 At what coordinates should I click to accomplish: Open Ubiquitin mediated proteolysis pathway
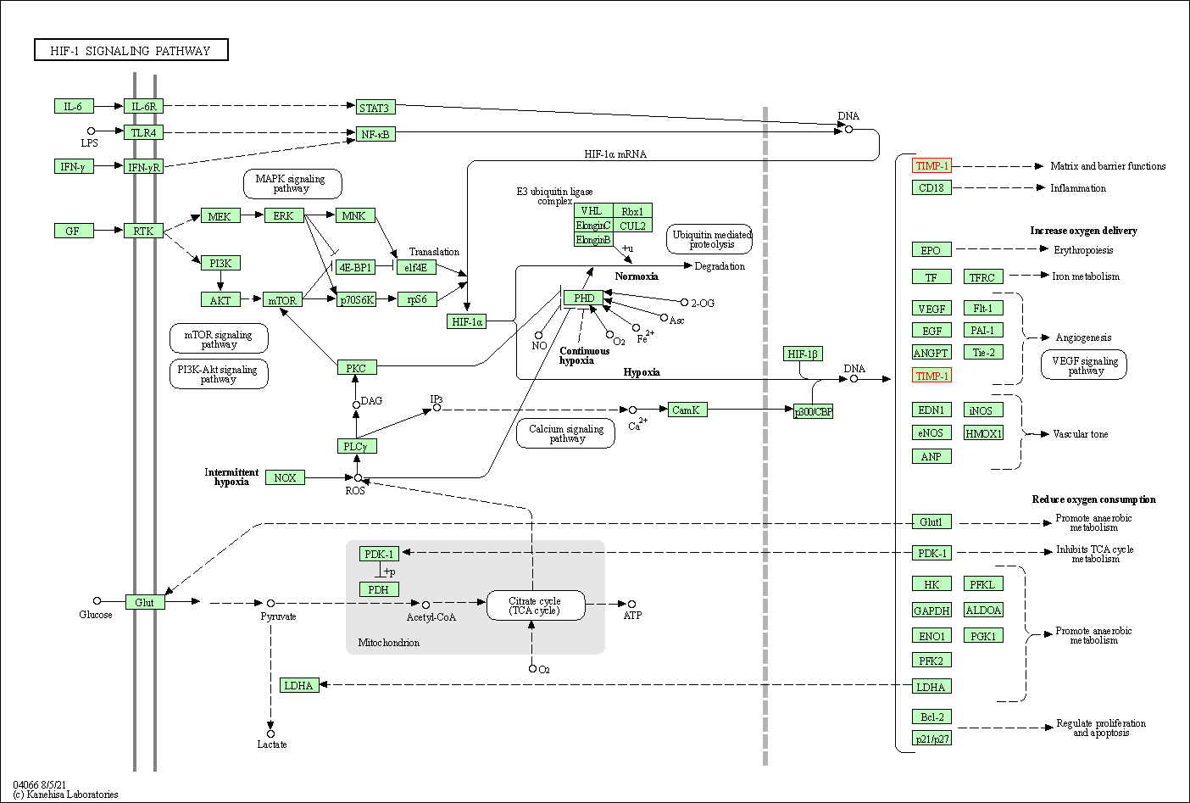click(710, 239)
